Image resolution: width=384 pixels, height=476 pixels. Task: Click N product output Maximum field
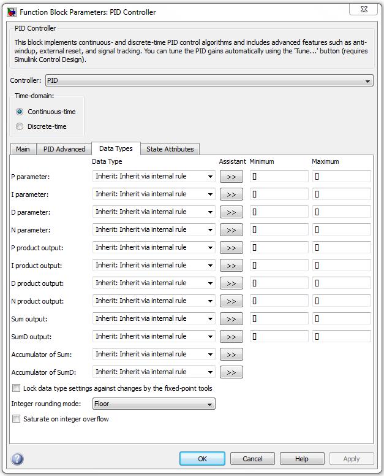click(342, 301)
